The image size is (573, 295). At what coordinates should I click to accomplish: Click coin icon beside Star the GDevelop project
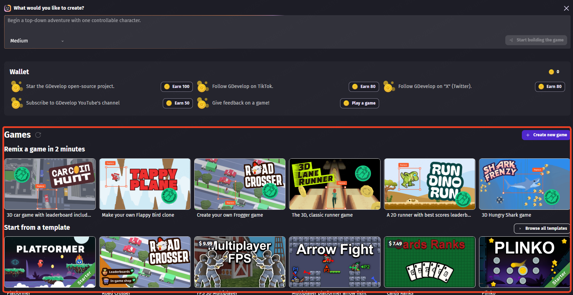tap(17, 86)
